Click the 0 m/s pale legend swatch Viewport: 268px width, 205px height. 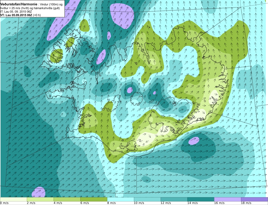(x=13, y=199)
